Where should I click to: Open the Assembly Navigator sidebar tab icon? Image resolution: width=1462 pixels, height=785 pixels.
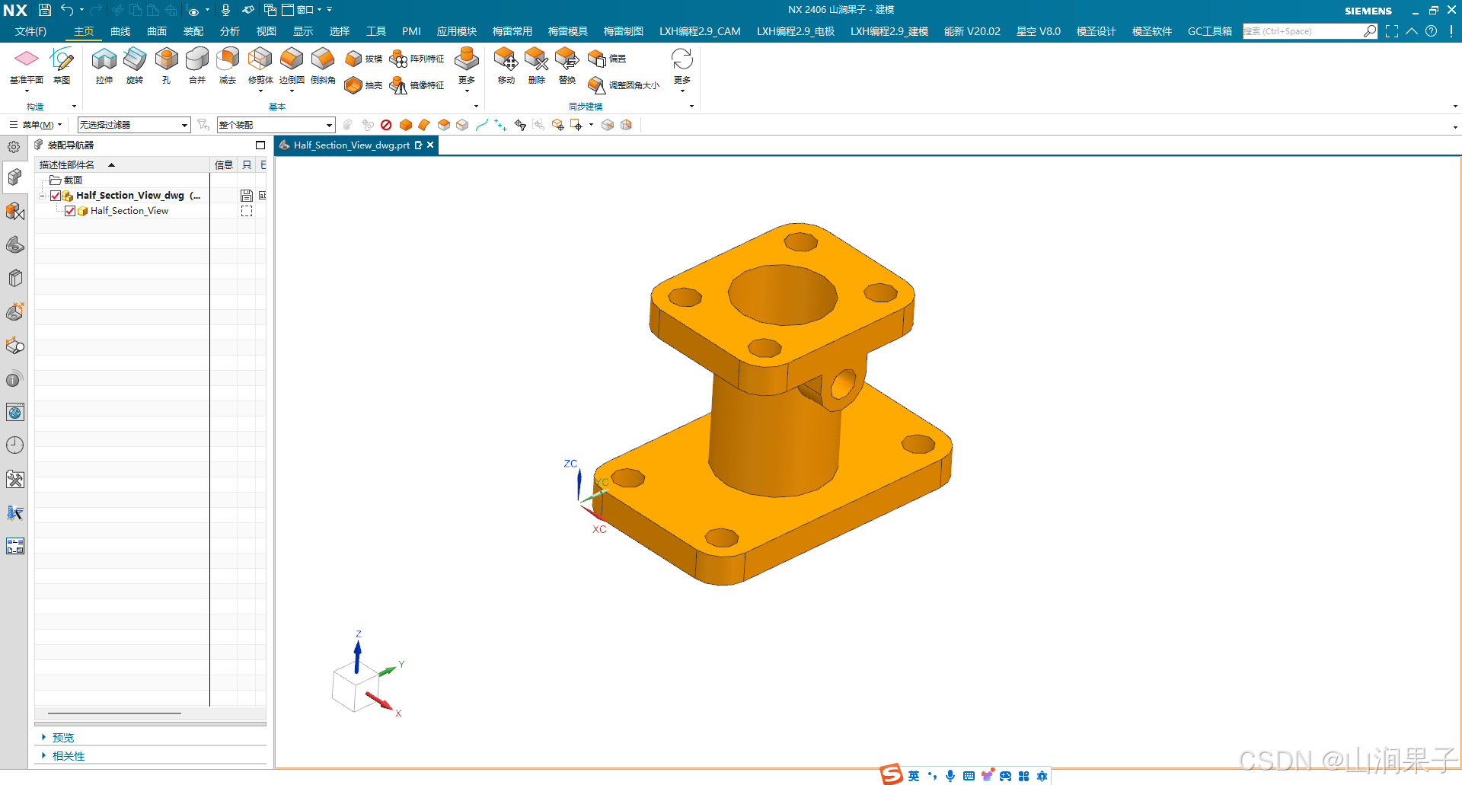click(x=14, y=177)
